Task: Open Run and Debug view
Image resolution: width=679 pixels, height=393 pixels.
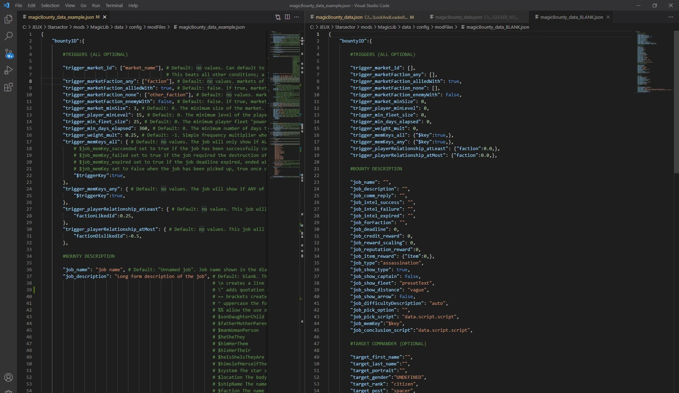Action: point(8,70)
